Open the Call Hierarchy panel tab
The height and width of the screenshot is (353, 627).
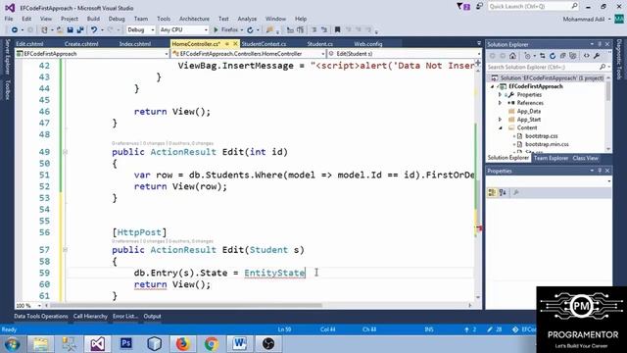click(90, 316)
